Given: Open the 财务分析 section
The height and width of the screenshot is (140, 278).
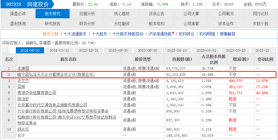Looking at the screenshot, I should [x=87, y=24].
